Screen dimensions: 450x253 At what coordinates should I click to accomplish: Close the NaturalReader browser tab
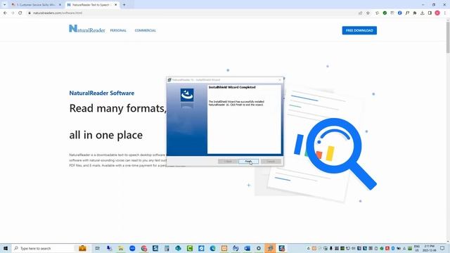116,5
